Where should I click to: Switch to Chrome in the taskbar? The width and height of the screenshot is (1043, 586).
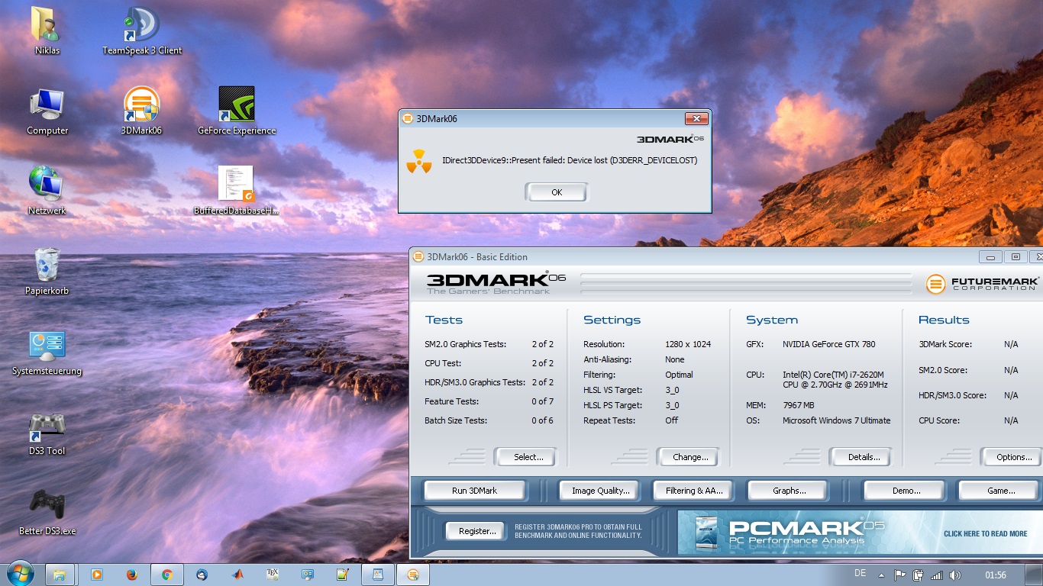[166, 575]
